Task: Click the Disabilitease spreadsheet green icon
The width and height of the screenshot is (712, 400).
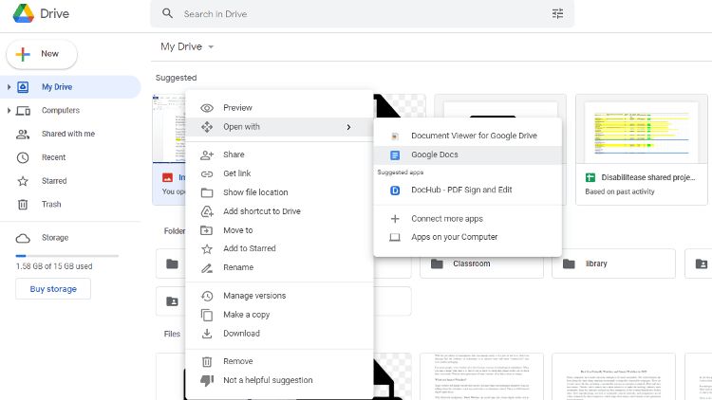Action: (590, 178)
